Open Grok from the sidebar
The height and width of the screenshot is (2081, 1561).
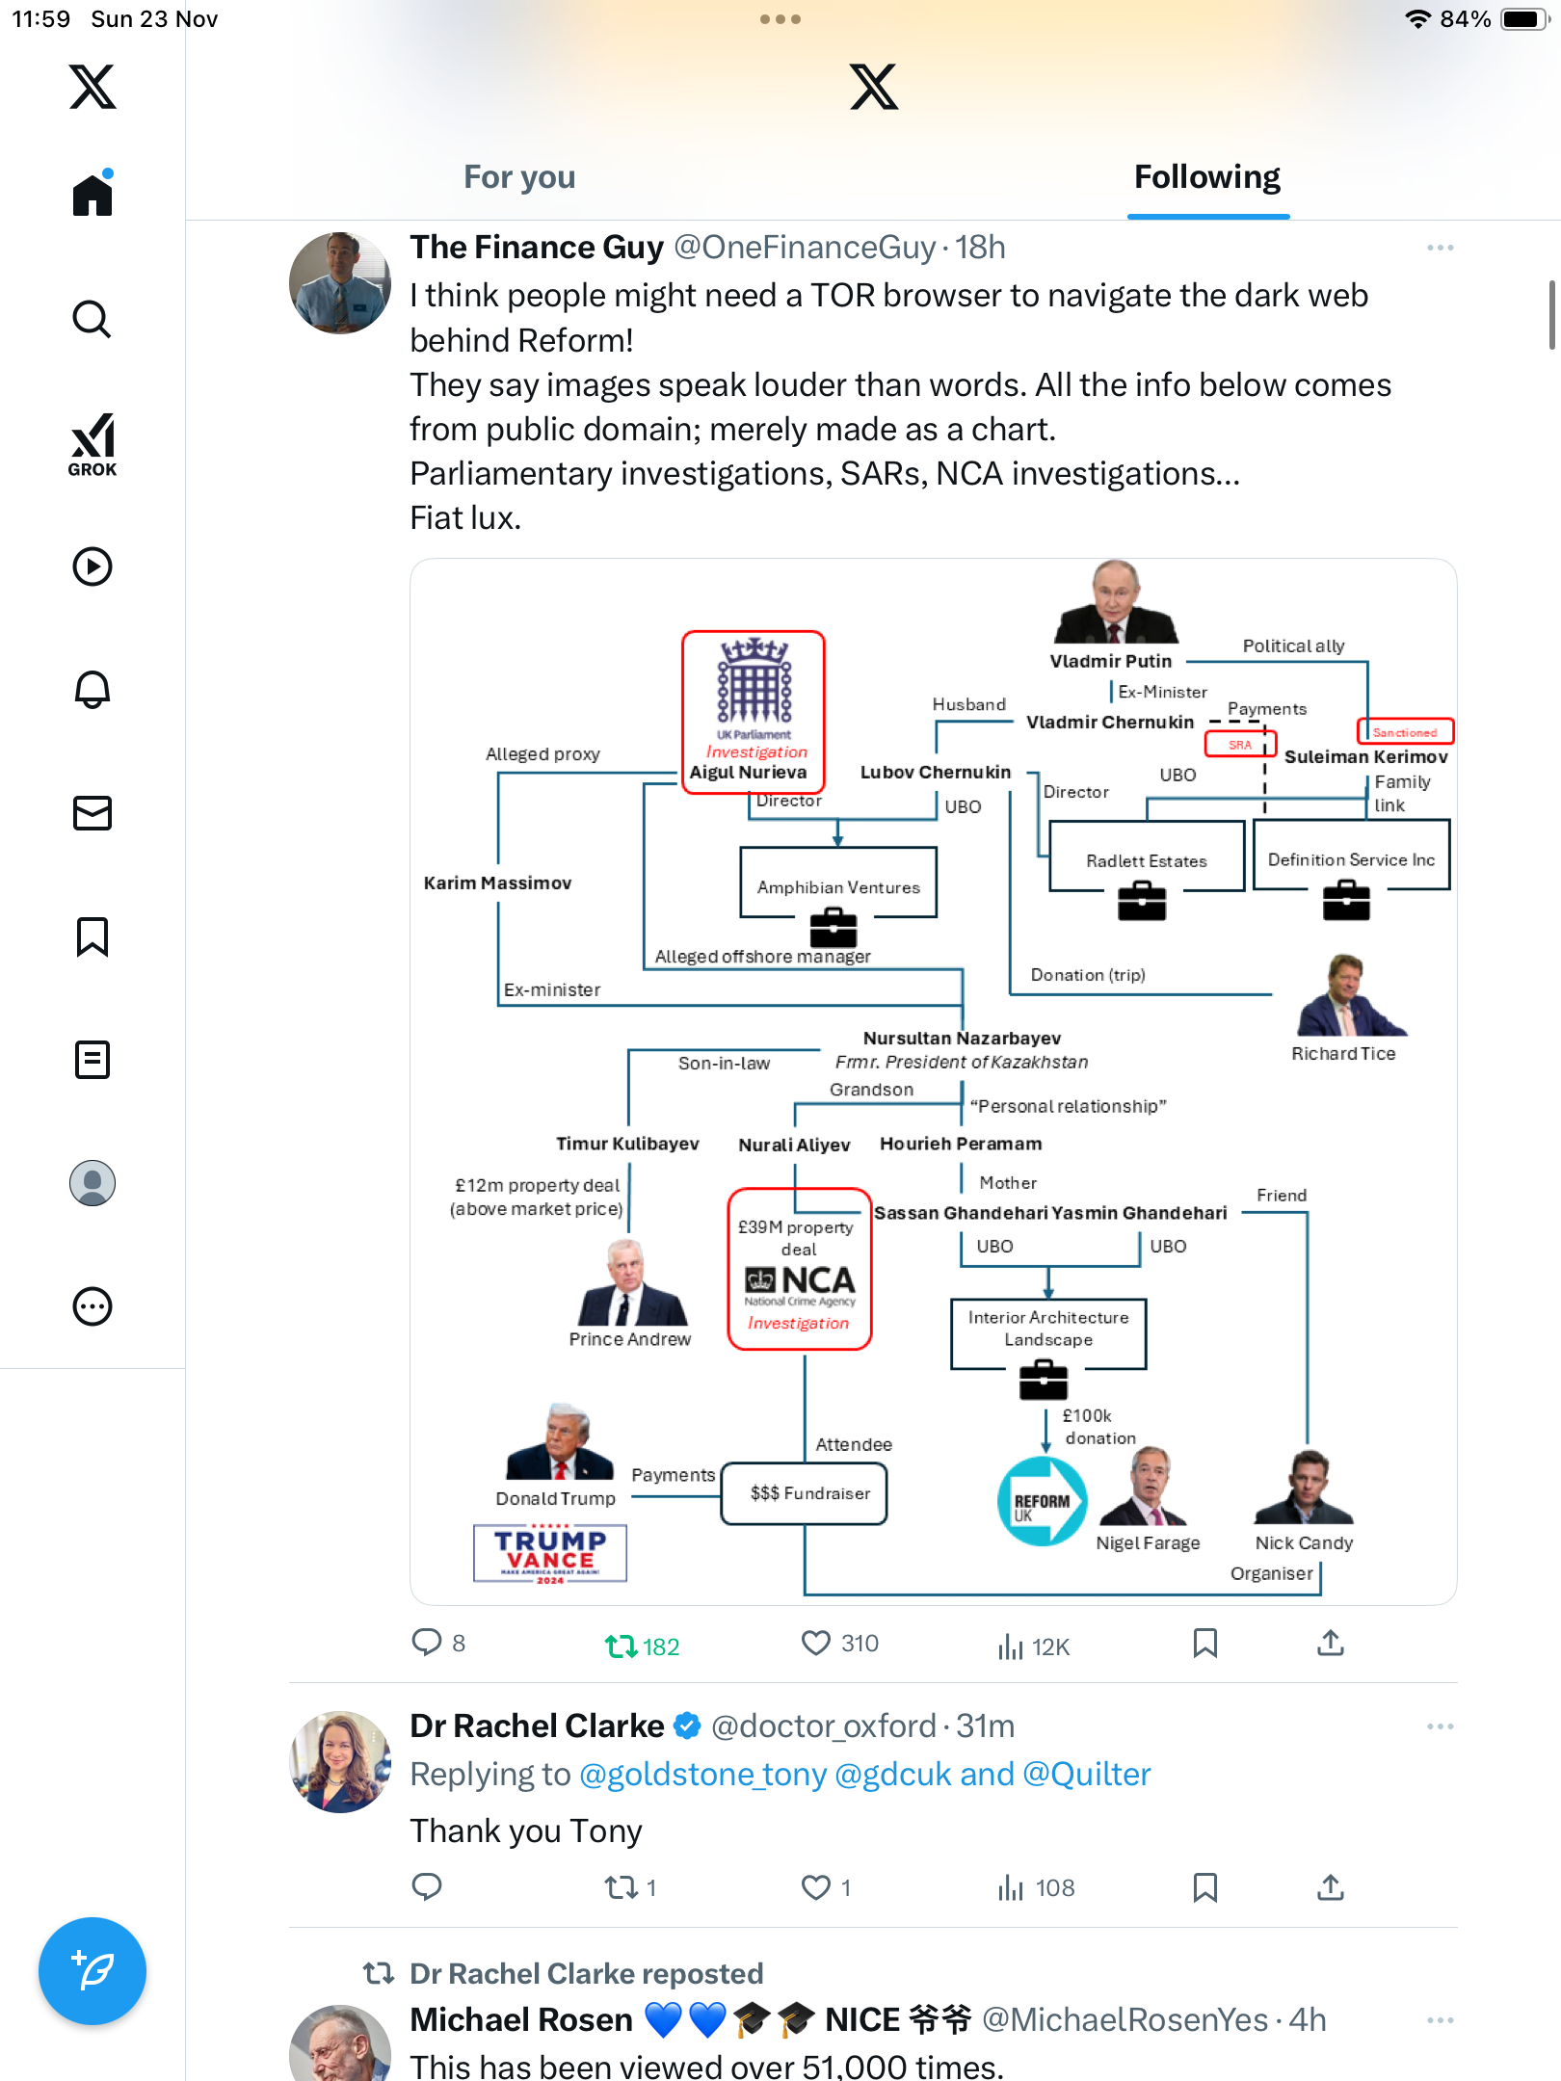tap(93, 444)
